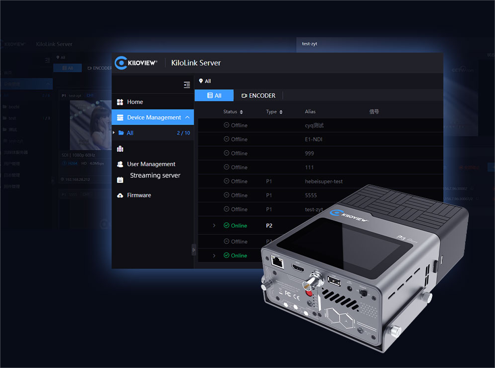Click the Offline status icon in the 5555 row
Screen dimensions: 495x368
226,195
